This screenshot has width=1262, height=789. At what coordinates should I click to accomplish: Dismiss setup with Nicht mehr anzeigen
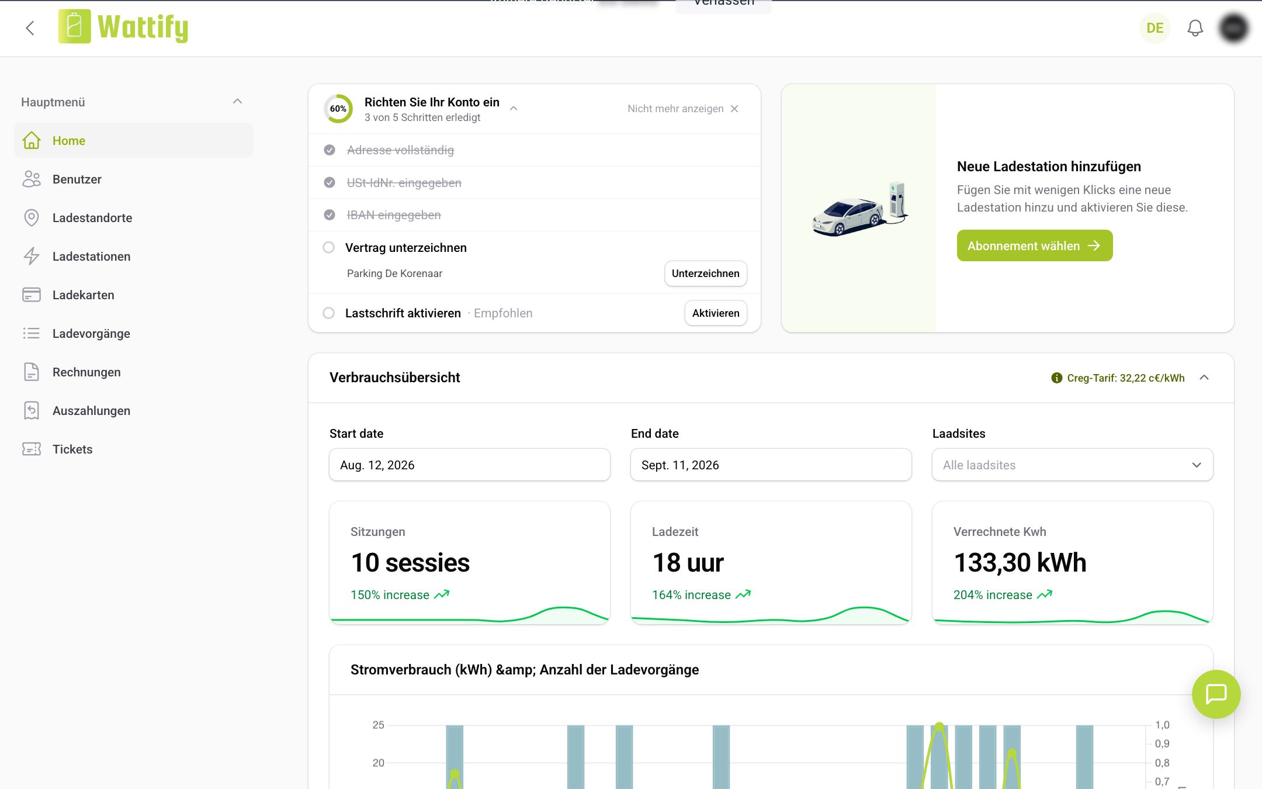682,109
